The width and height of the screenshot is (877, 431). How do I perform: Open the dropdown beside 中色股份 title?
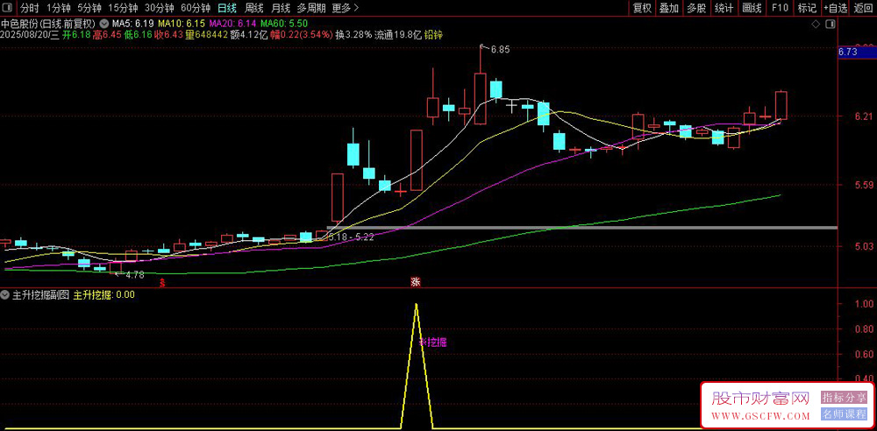coord(104,24)
